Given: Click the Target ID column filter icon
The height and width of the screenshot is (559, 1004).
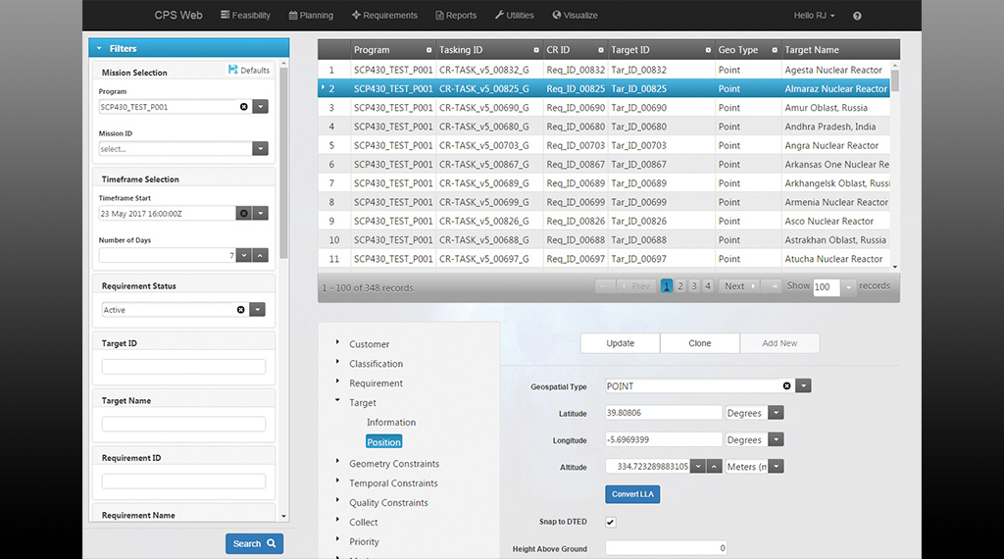Looking at the screenshot, I should [707, 50].
